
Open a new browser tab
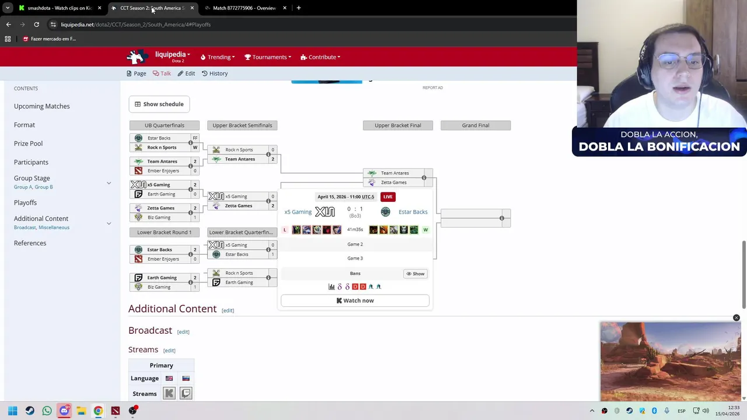pos(298,8)
